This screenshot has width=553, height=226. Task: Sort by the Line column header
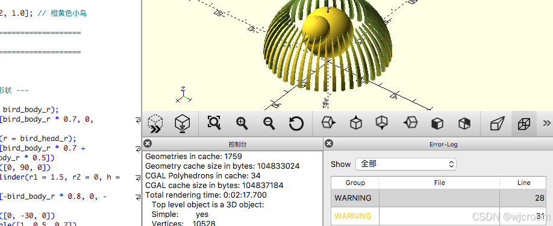523,183
